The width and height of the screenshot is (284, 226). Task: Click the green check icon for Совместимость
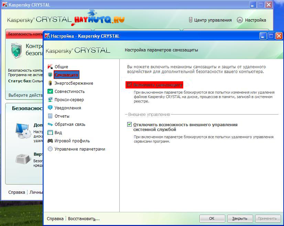[x=50, y=91]
